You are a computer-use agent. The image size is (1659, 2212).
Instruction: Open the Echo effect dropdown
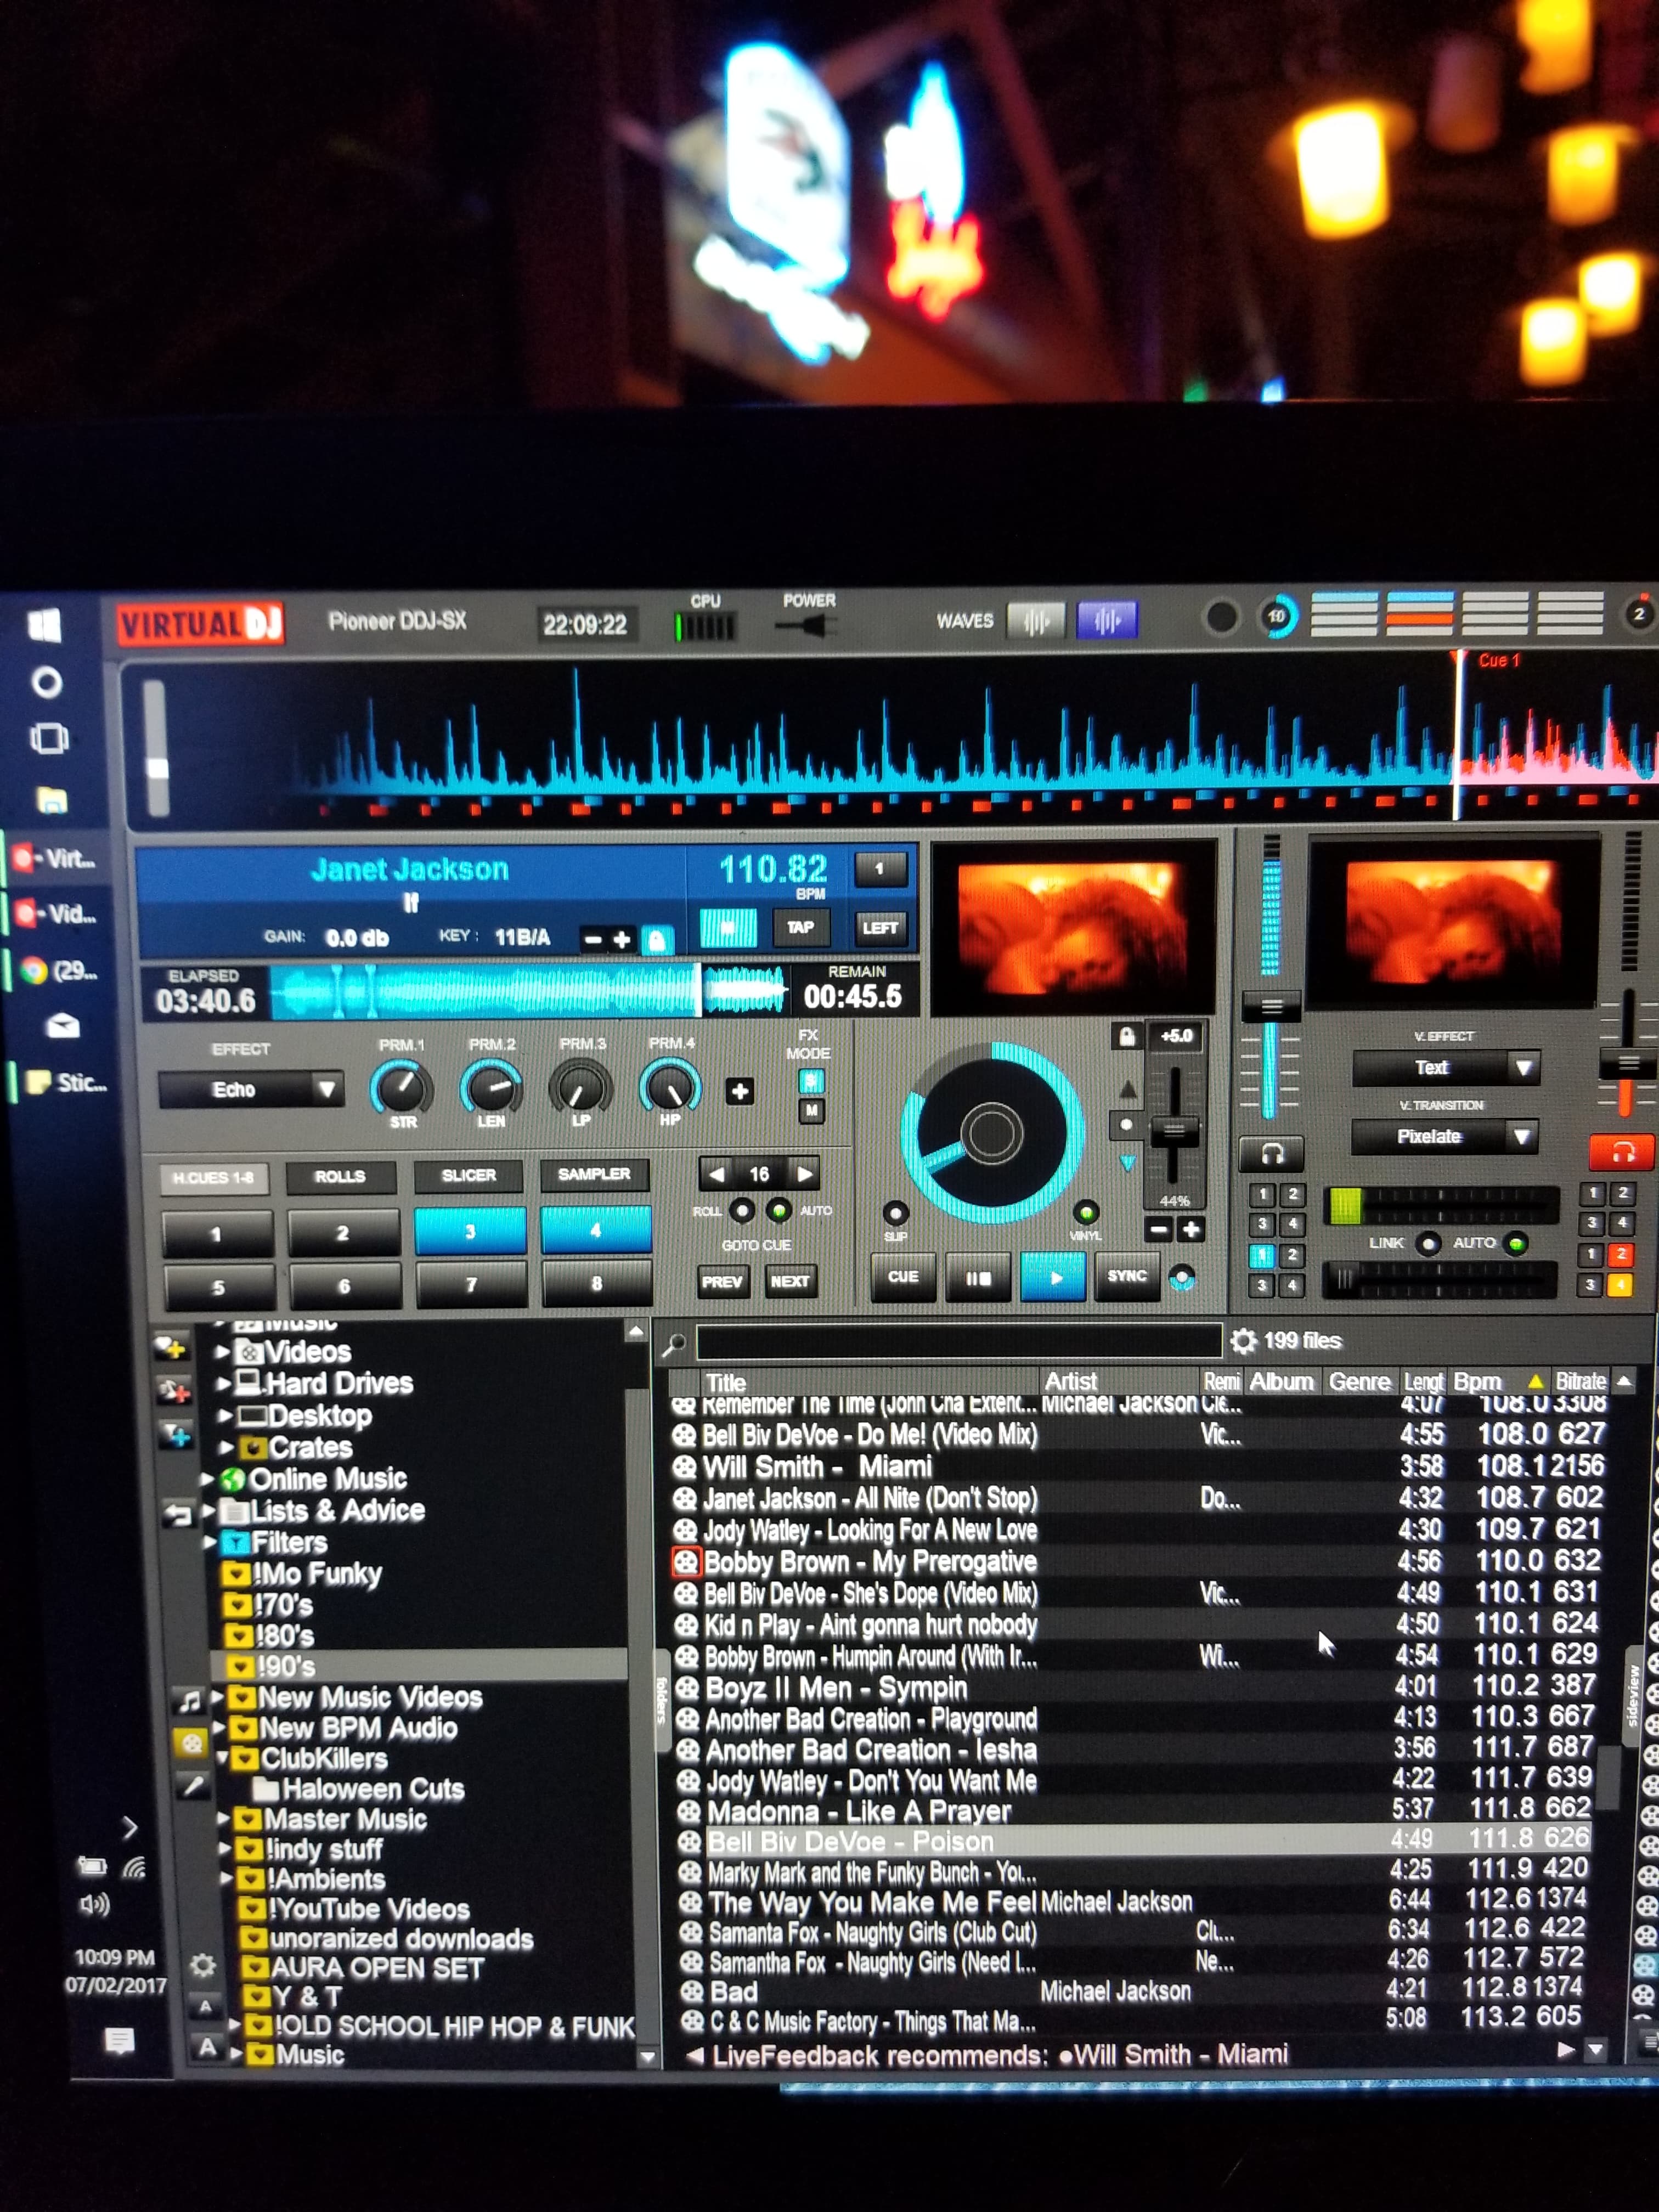click(251, 1089)
